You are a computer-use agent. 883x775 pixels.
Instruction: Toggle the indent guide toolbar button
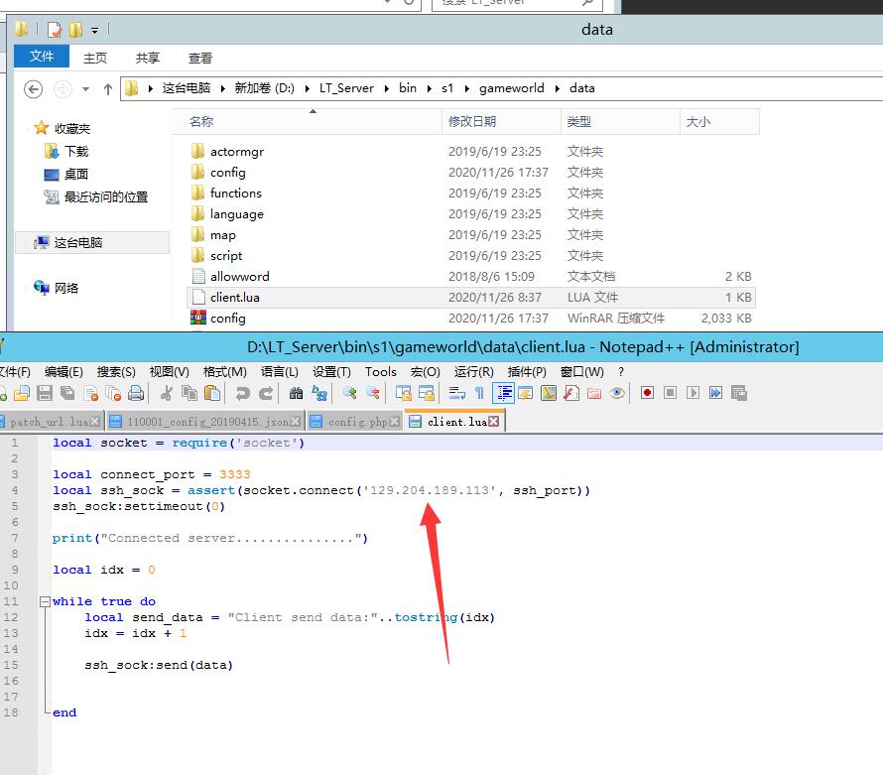[x=504, y=393]
